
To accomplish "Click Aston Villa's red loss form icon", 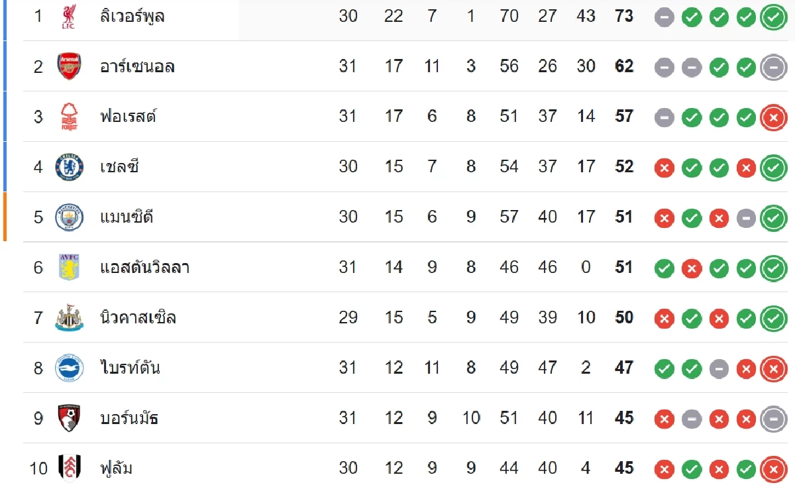I will (692, 268).
